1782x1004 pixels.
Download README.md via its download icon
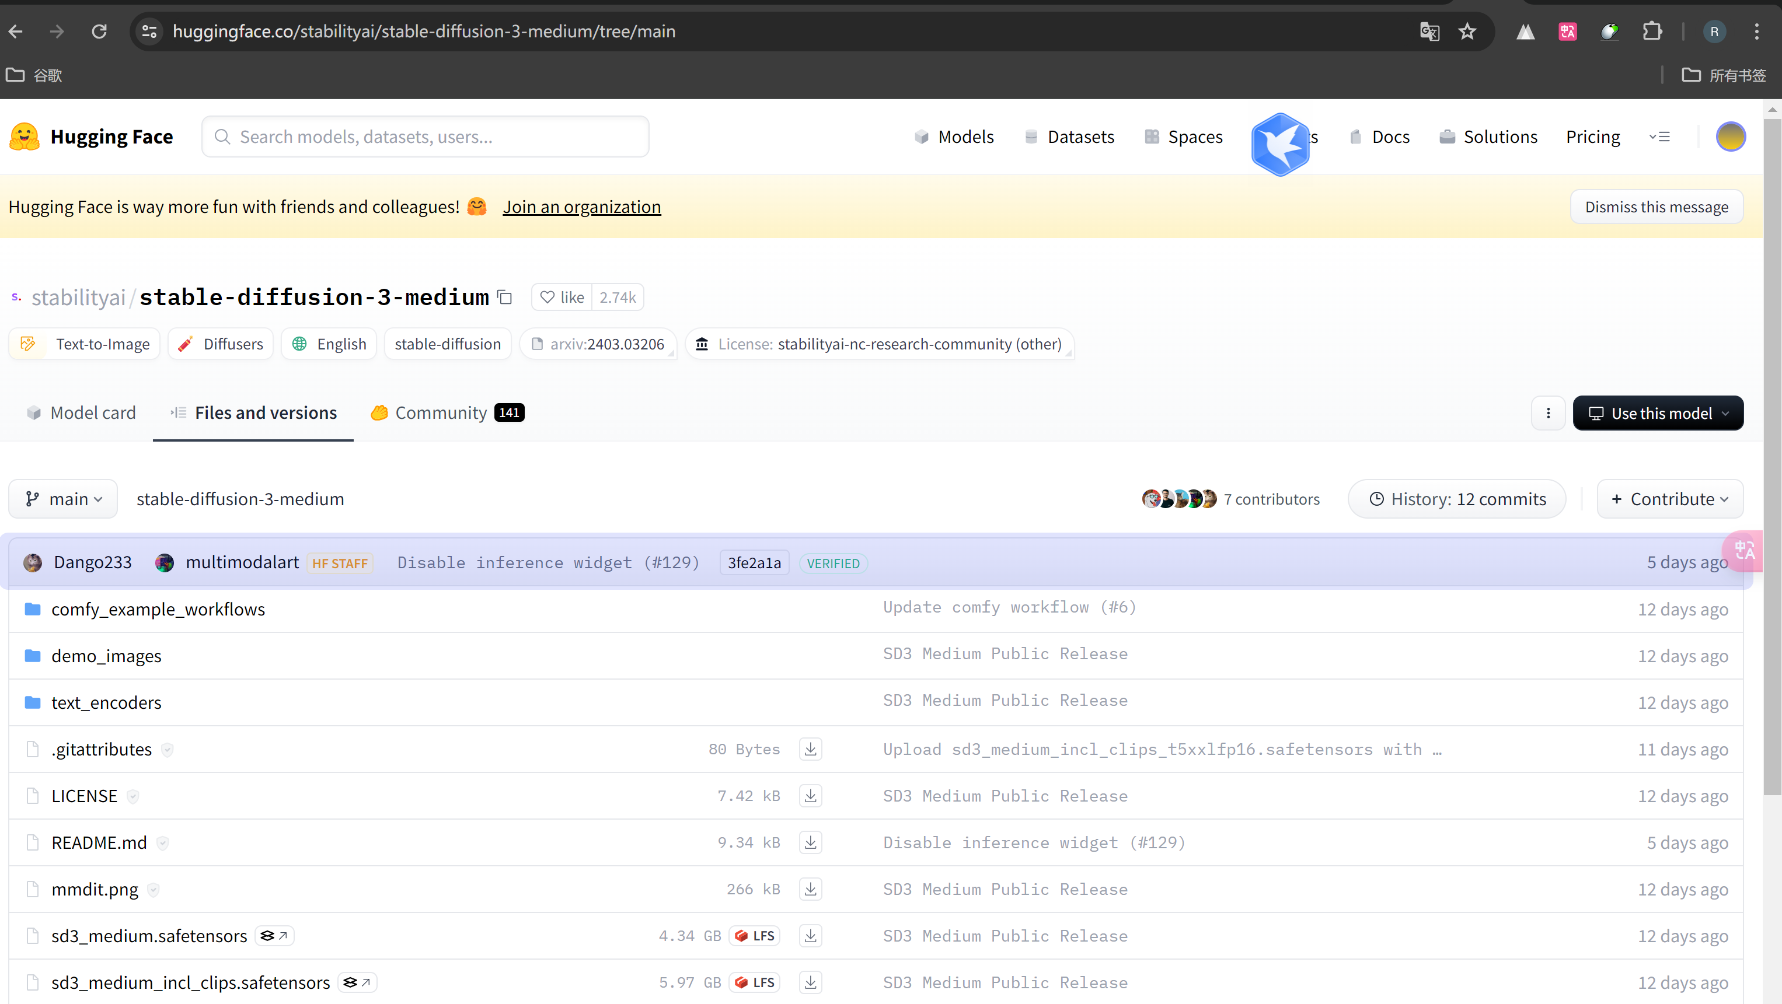pos(811,842)
